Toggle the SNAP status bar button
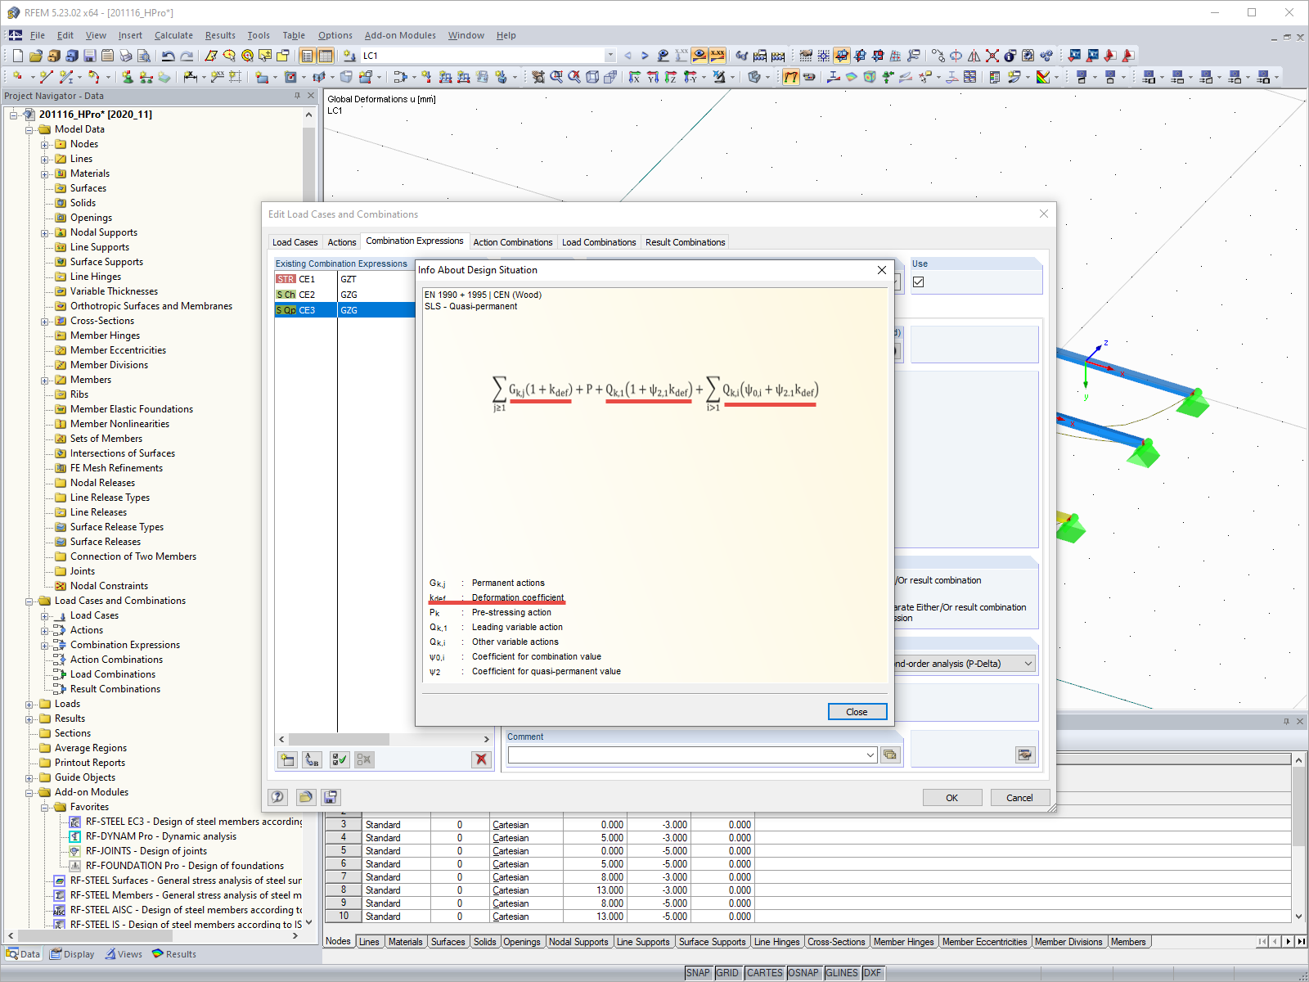1309x982 pixels. [x=698, y=973]
